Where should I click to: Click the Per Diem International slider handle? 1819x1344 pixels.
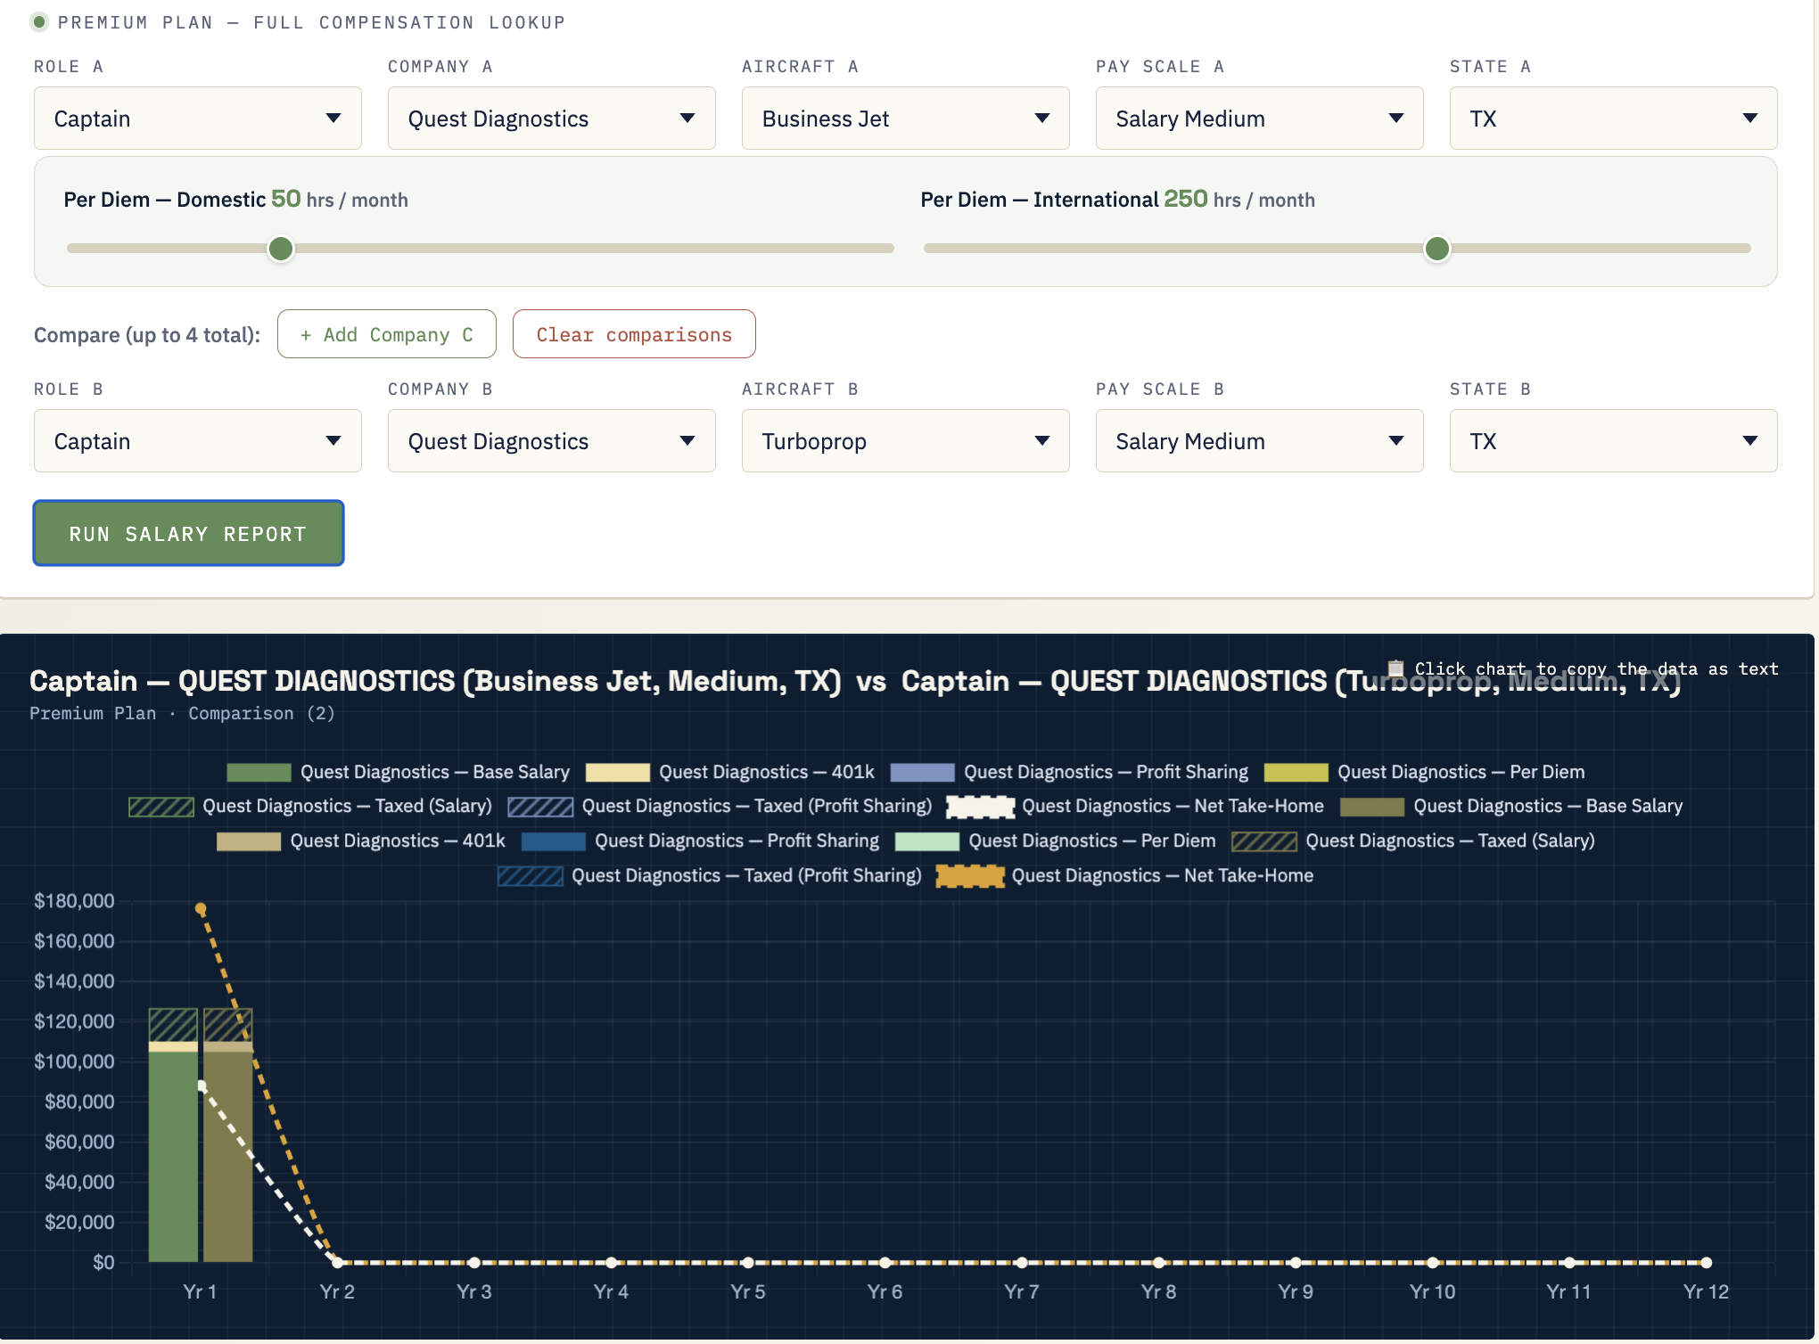pyautogui.click(x=1437, y=249)
